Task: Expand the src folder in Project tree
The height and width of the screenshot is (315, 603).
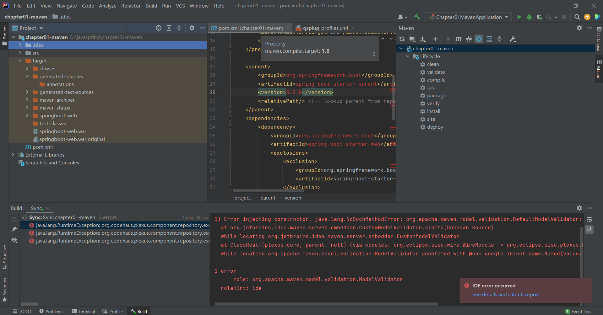Action: pyautogui.click(x=20, y=53)
